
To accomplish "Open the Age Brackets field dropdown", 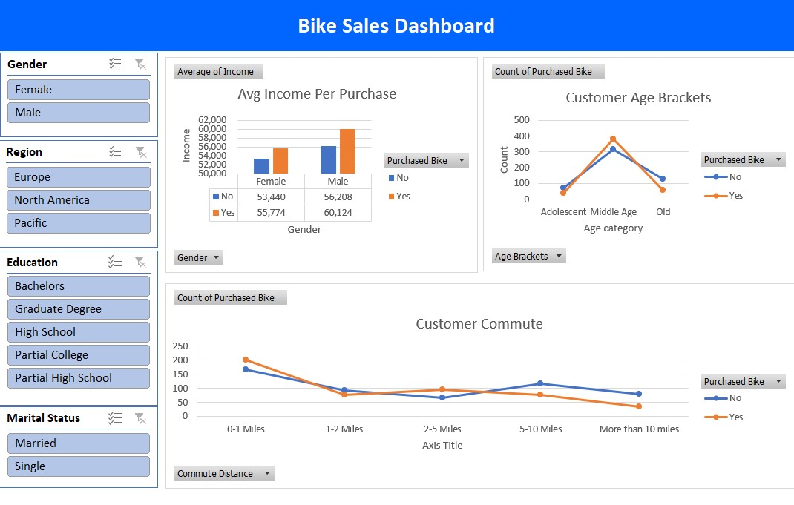I will pyautogui.click(x=528, y=255).
